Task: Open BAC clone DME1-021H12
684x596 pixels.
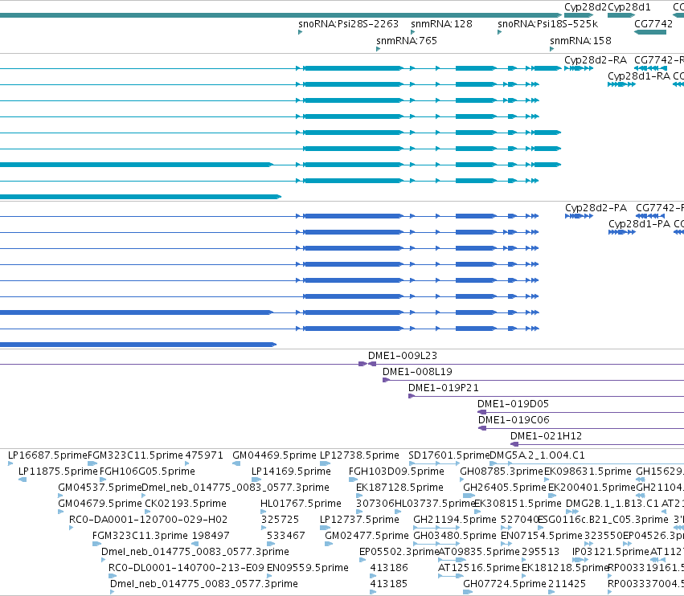Action: (x=546, y=436)
